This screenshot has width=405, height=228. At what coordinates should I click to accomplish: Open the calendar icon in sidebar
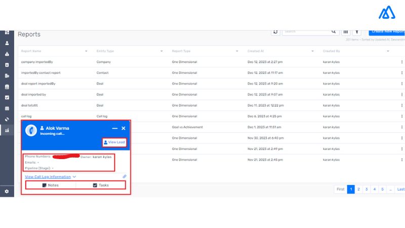(7, 108)
